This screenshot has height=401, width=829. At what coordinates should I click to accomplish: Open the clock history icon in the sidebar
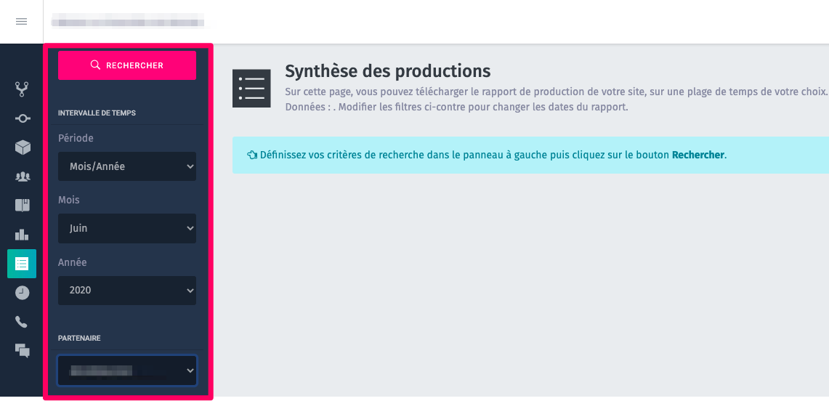click(22, 293)
